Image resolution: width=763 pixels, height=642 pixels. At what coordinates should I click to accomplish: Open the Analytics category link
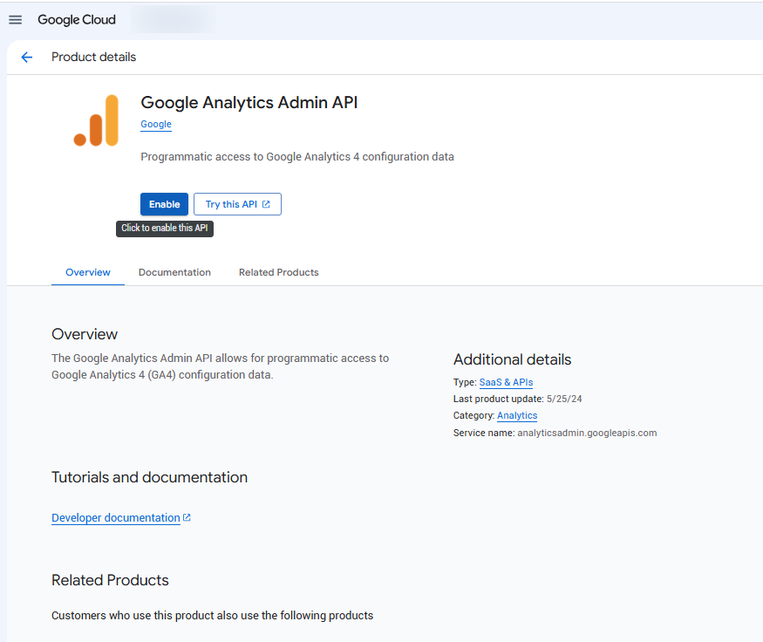click(x=517, y=416)
